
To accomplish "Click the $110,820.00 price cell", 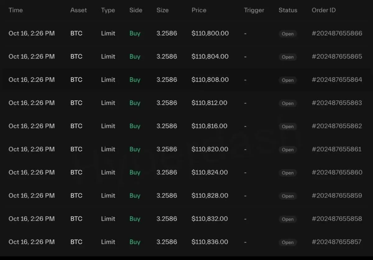I will click(x=210, y=149).
